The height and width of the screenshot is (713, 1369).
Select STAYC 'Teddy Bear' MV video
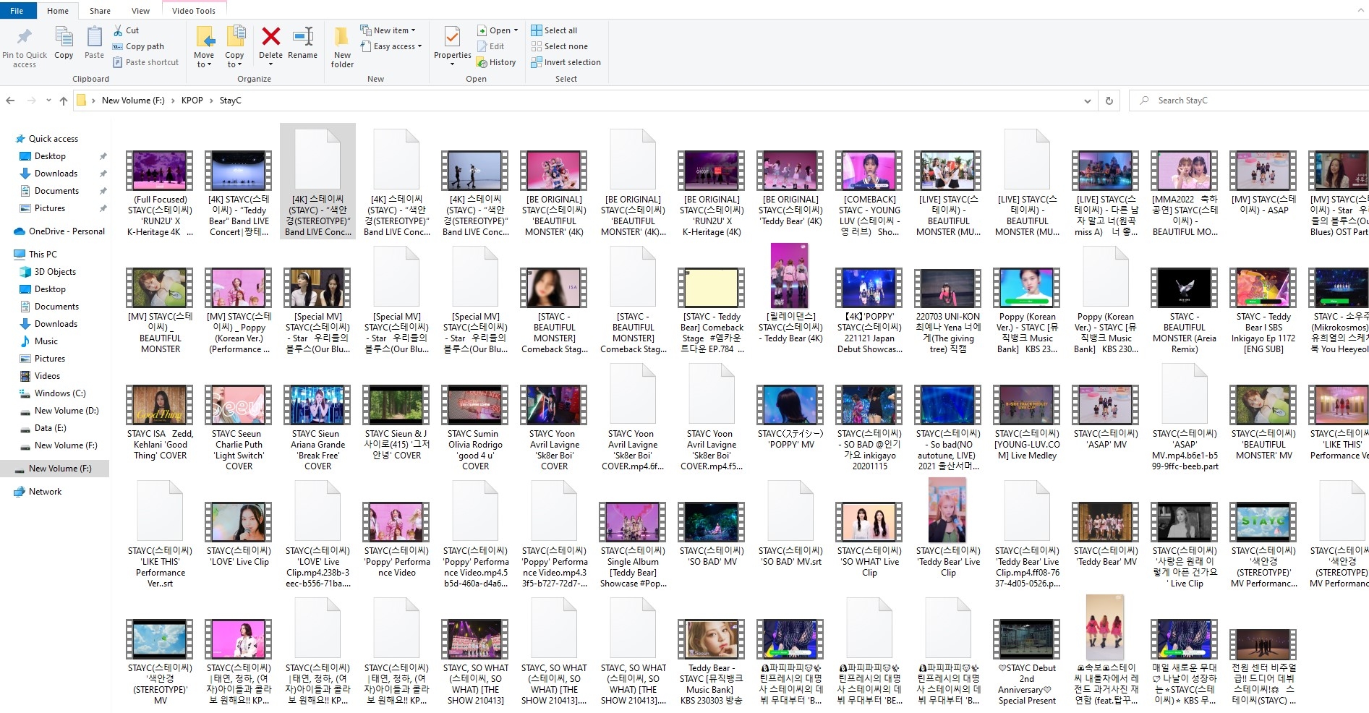click(x=1106, y=533)
